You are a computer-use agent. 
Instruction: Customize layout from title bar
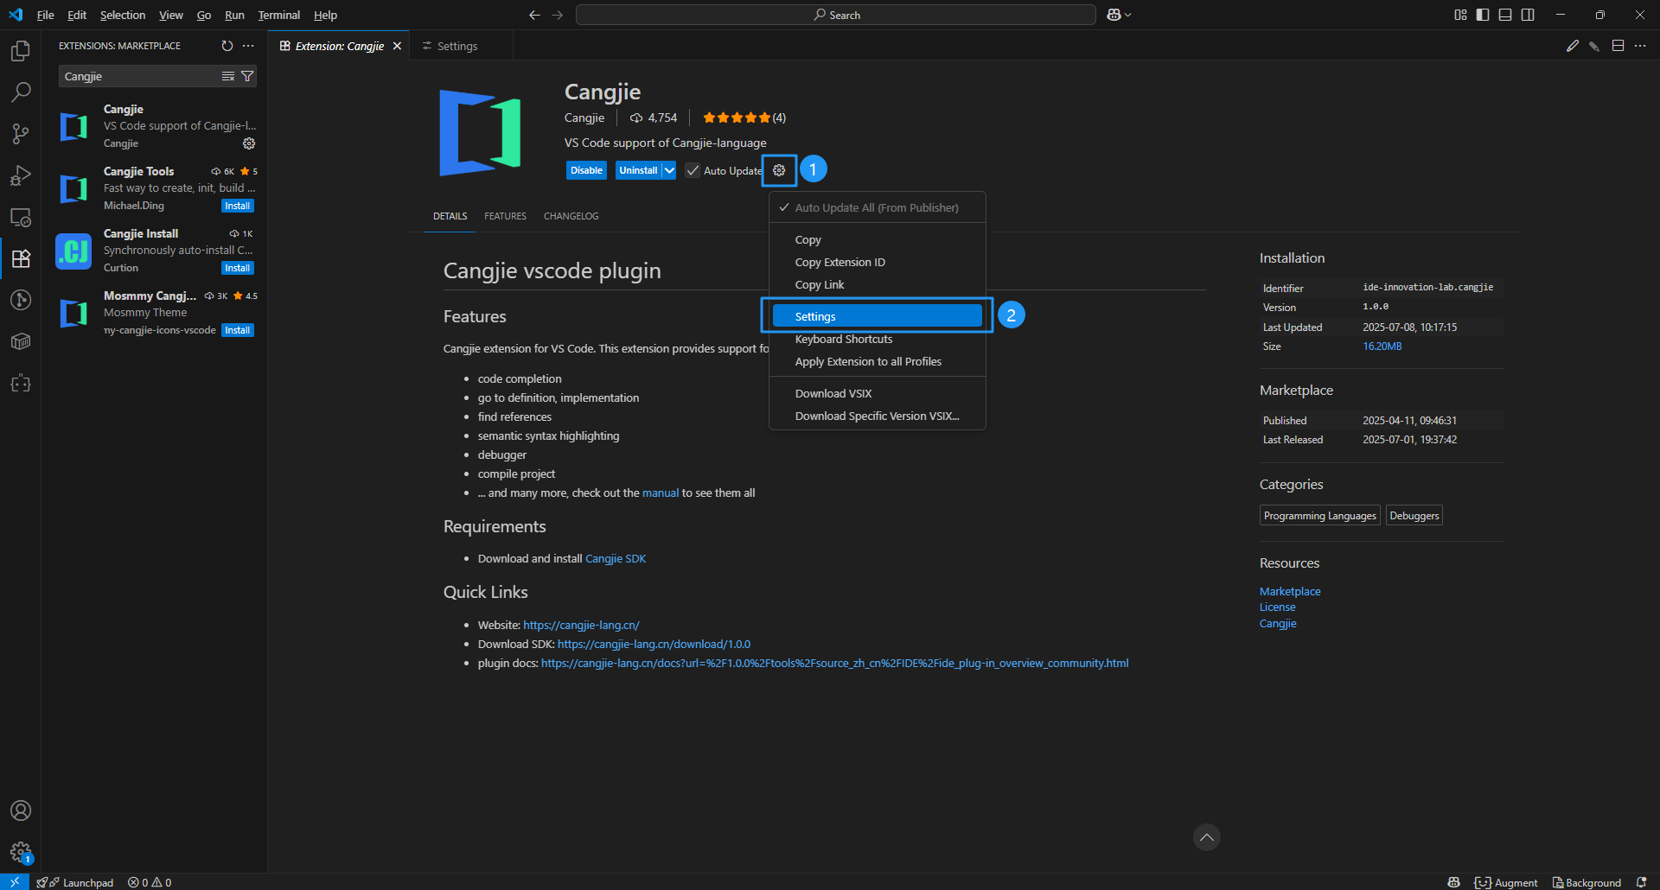point(1460,15)
